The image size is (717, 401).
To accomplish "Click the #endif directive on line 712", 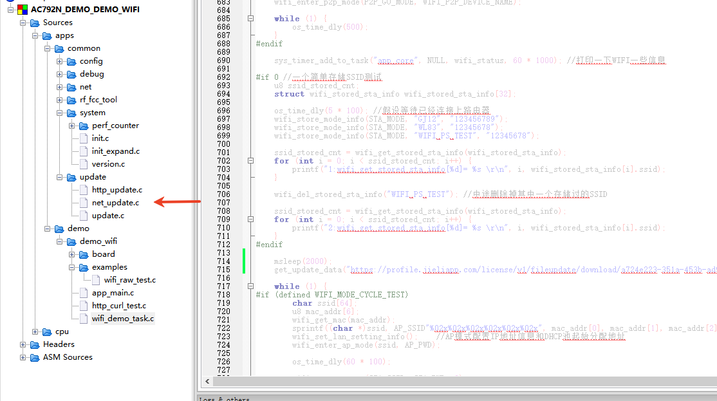I will 269,245.
